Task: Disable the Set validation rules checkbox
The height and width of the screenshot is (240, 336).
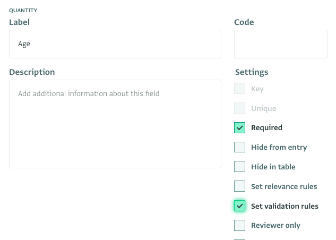Action: click(x=239, y=206)
